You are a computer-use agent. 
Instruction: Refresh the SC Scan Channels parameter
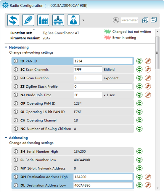(139, 69)
